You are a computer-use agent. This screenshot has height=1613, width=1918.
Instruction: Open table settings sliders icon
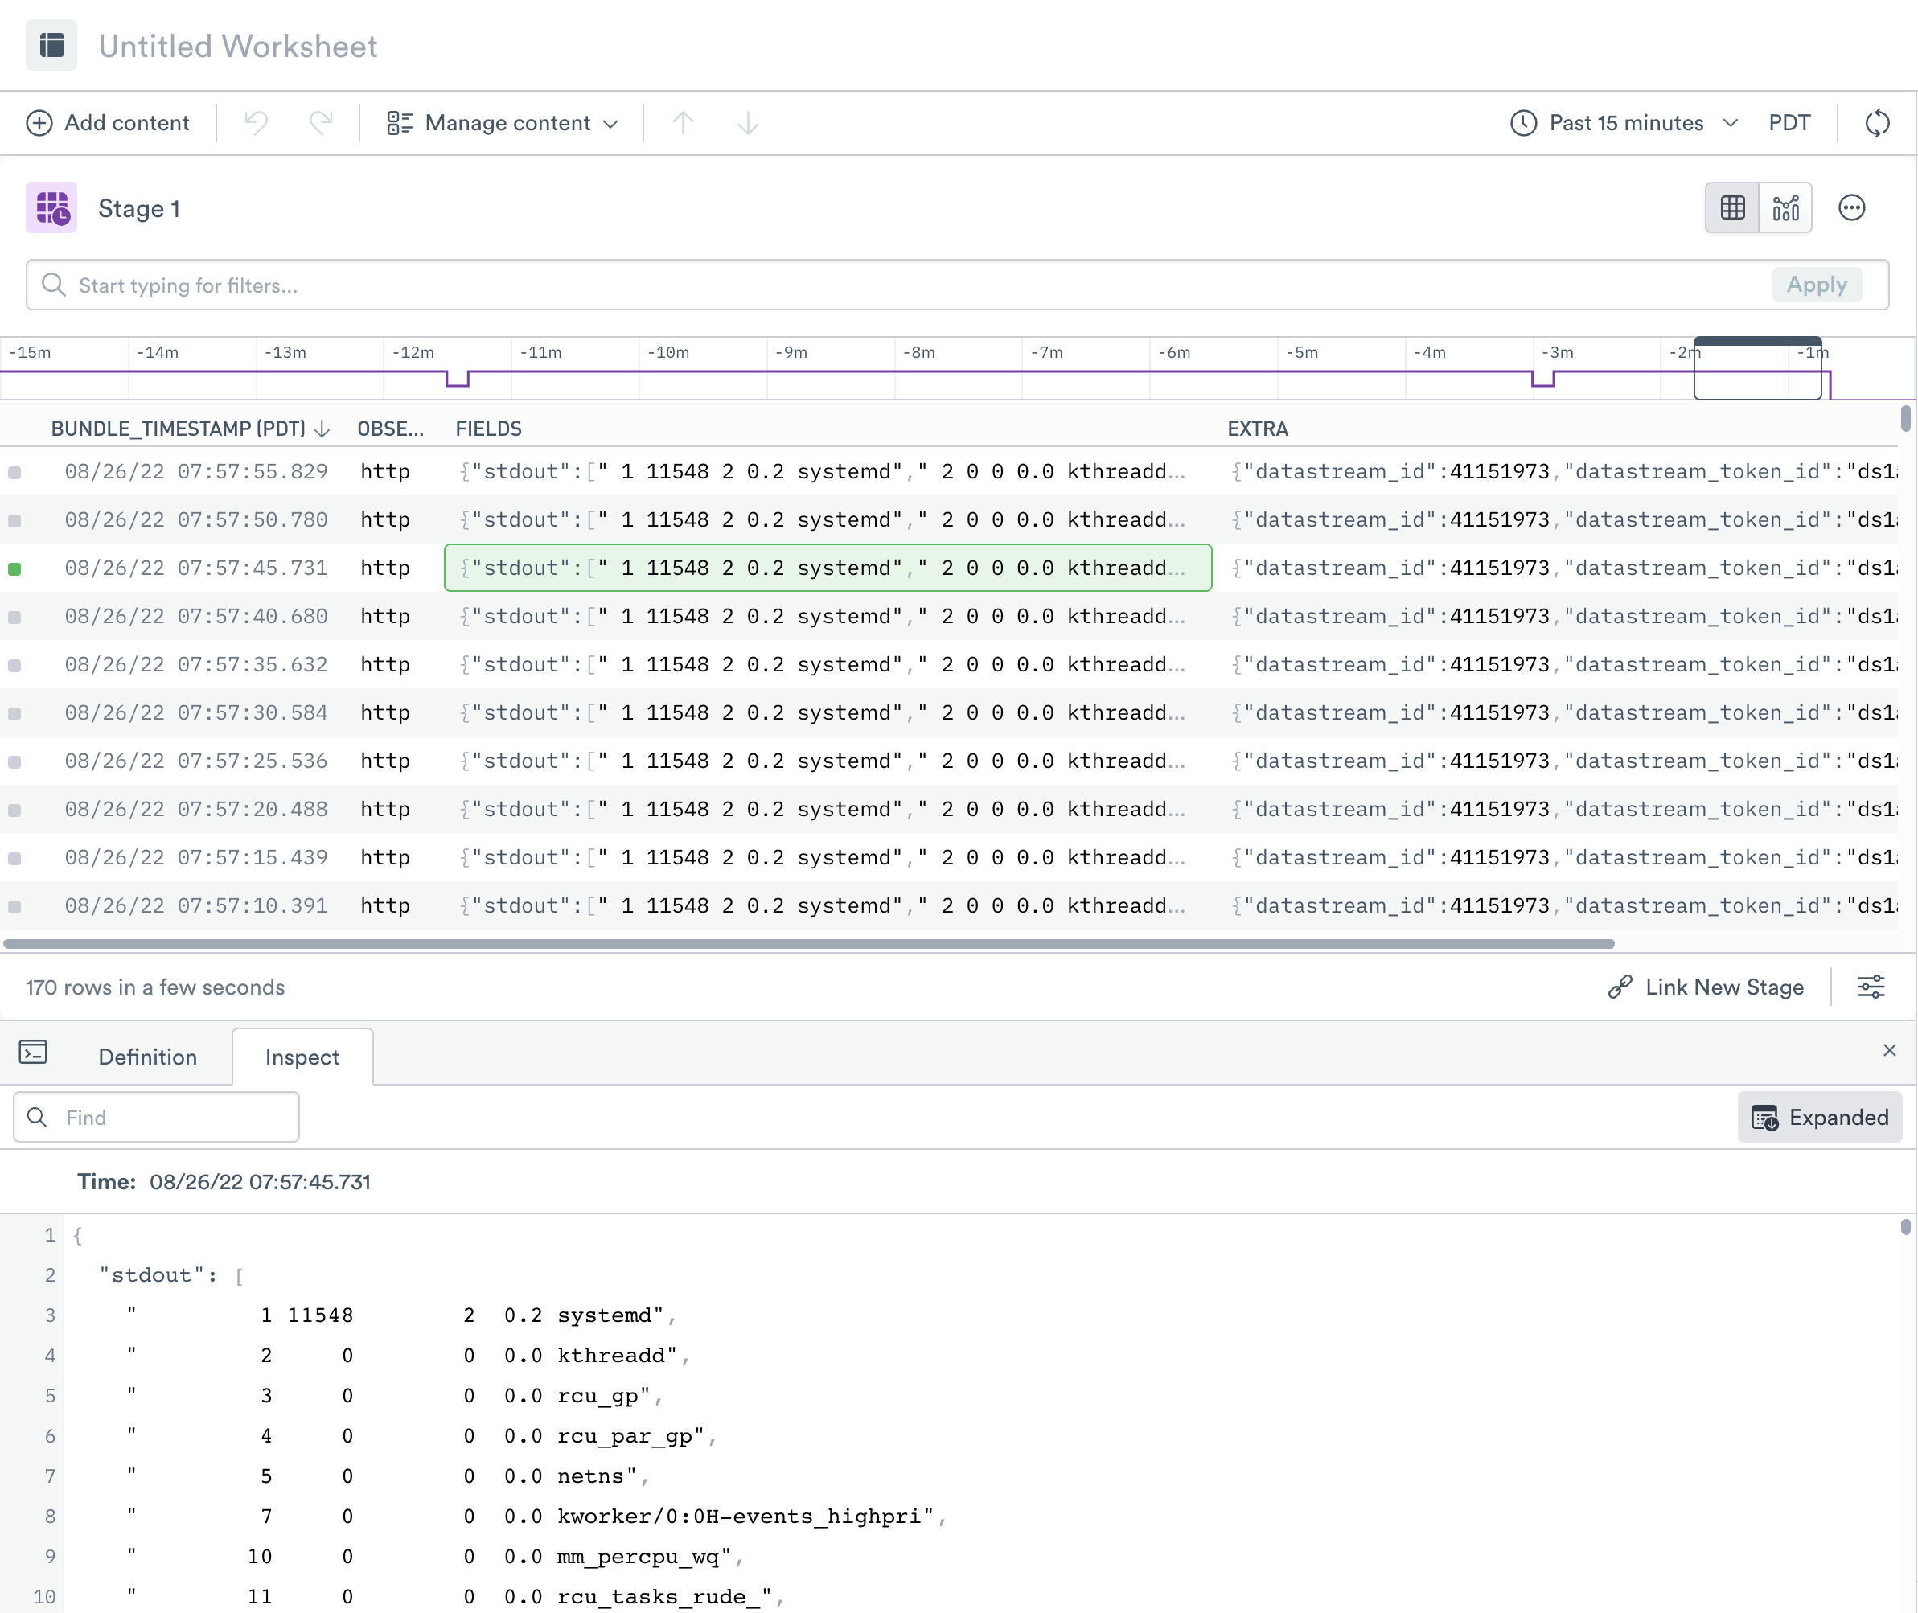tap(1871, 987)
